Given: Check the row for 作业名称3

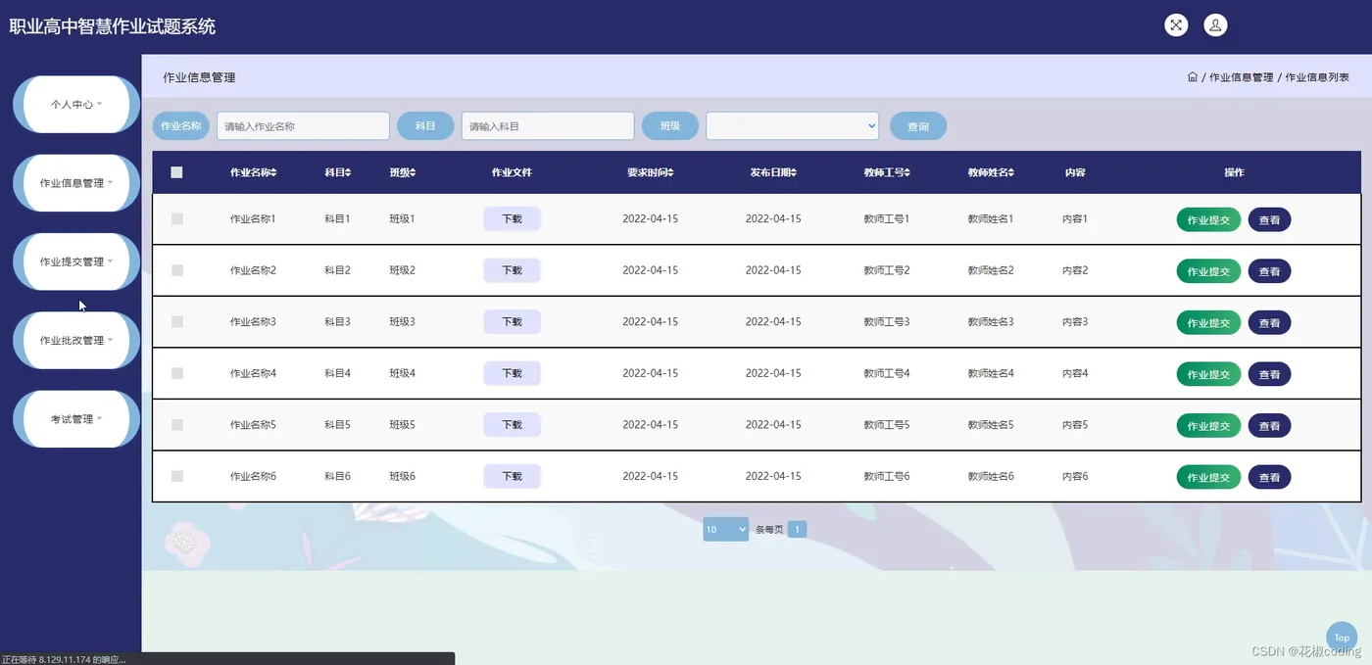Looking at the screenshot, I should pyautogui.click(x=177, y=322).
